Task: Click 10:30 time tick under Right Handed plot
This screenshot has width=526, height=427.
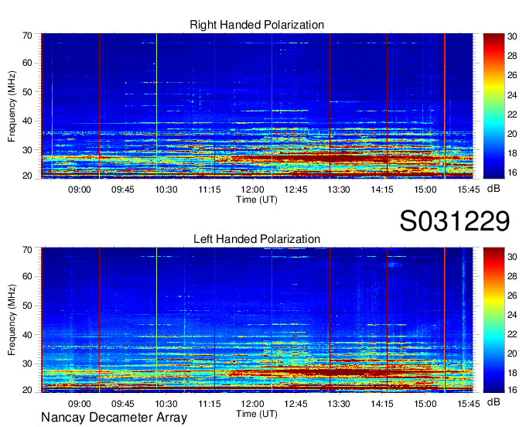Action: coord(166,190)
